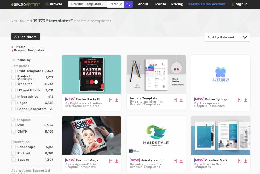Open author designsoul14 profile
Screen dimensions: 260x174
coord(81,164)
